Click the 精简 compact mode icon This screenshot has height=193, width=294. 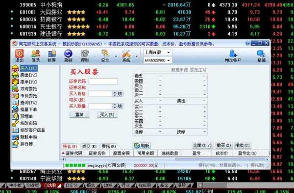261,56
